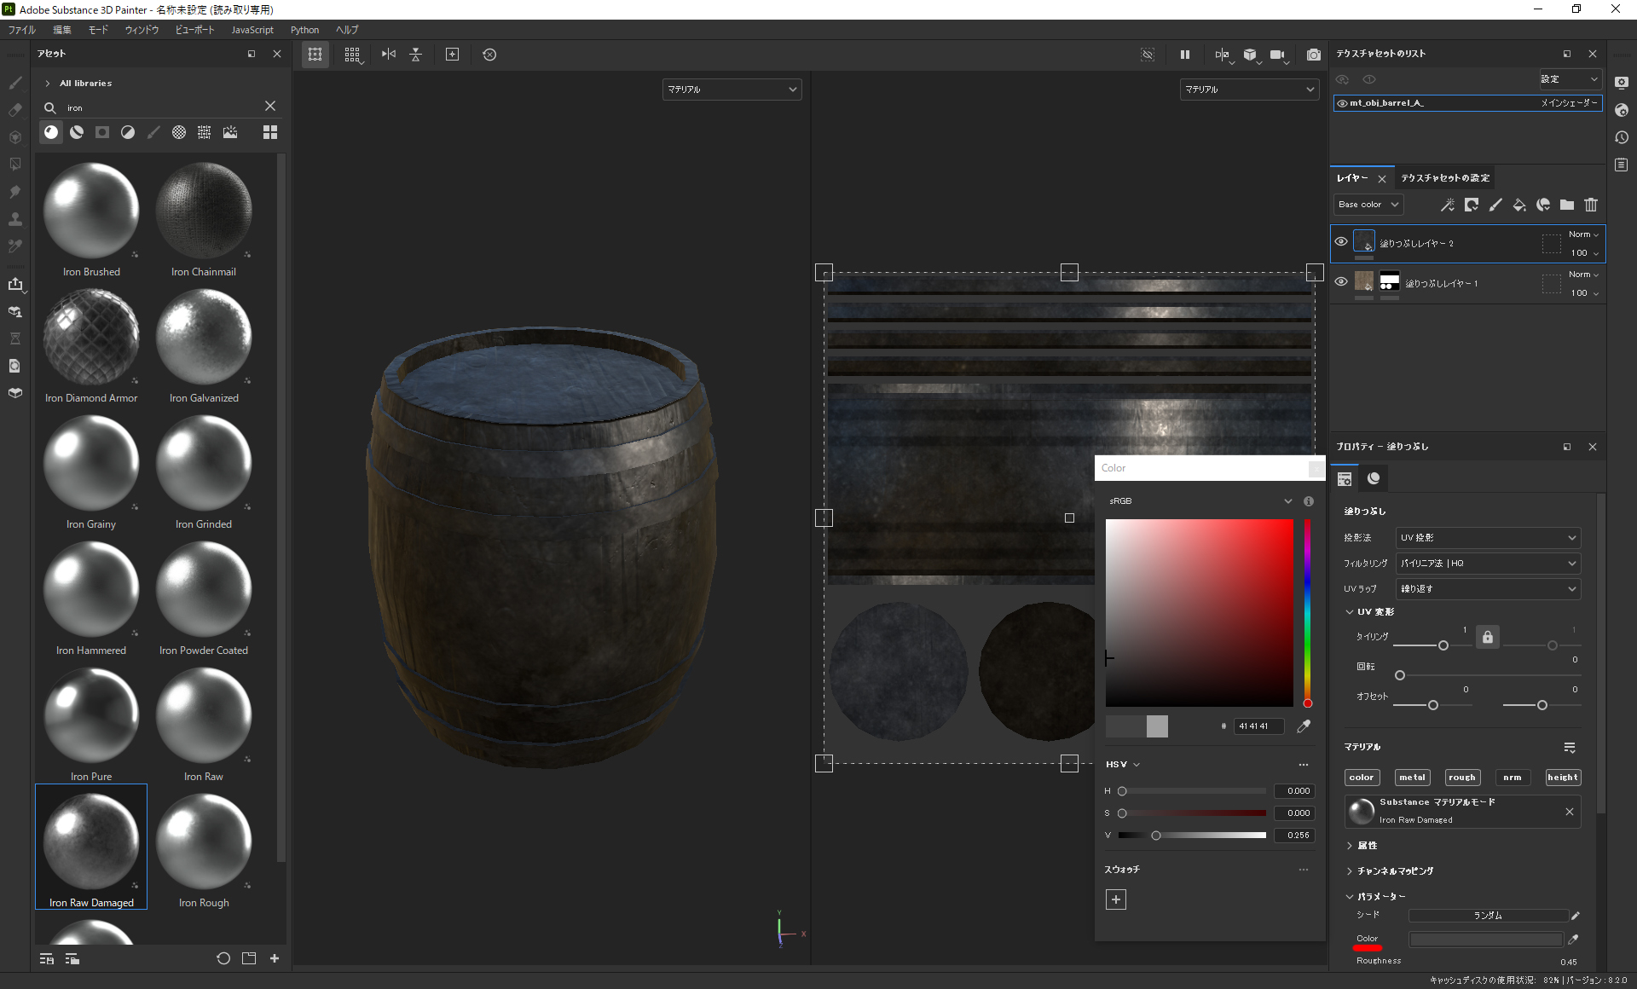Delete selected layer with trash icon
The width and height of the screenshot is (1637, 989).
tap(1591, 205)
